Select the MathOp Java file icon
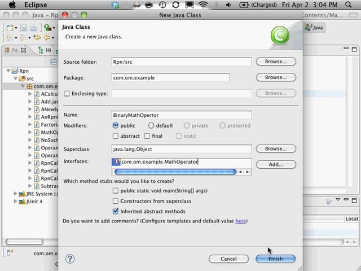361x271 pixels. [x=37, y=132]
